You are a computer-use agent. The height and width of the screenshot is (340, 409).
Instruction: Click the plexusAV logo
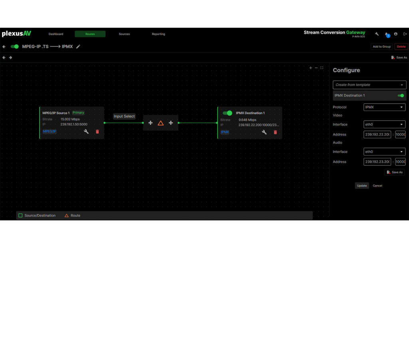(16, 33)
